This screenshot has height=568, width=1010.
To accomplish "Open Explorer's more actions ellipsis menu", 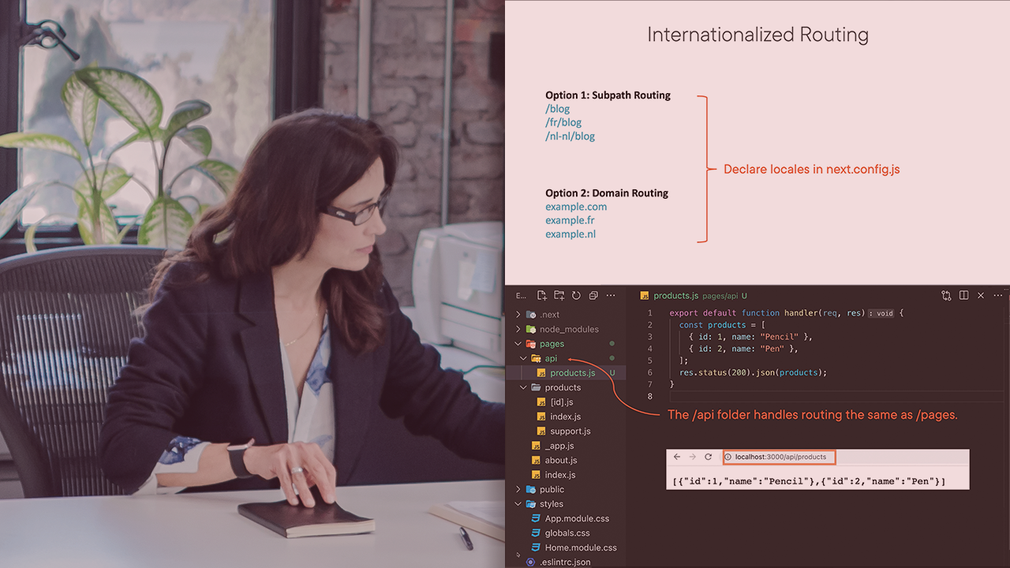I will [x=611, y=296].
